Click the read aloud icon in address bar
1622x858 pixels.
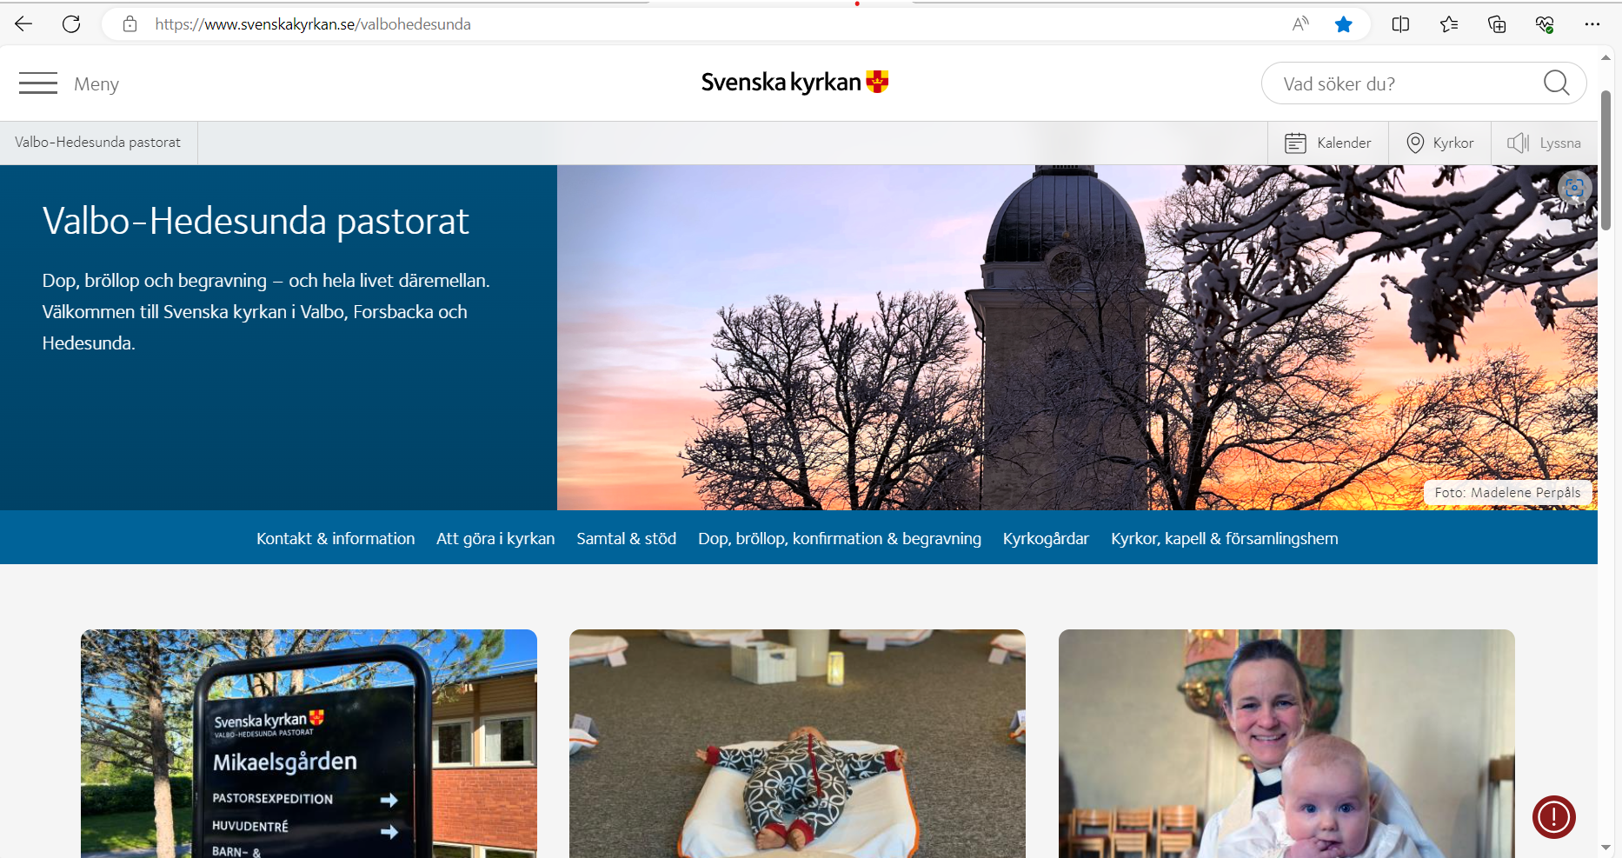coord(1300,24)
